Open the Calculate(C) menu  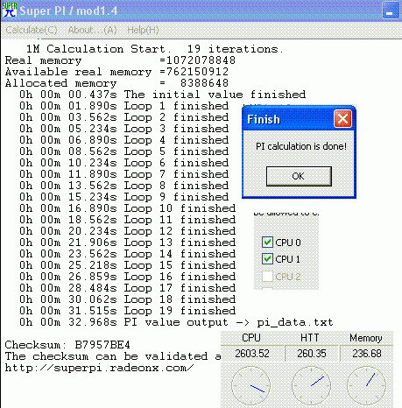pos(32,30)
